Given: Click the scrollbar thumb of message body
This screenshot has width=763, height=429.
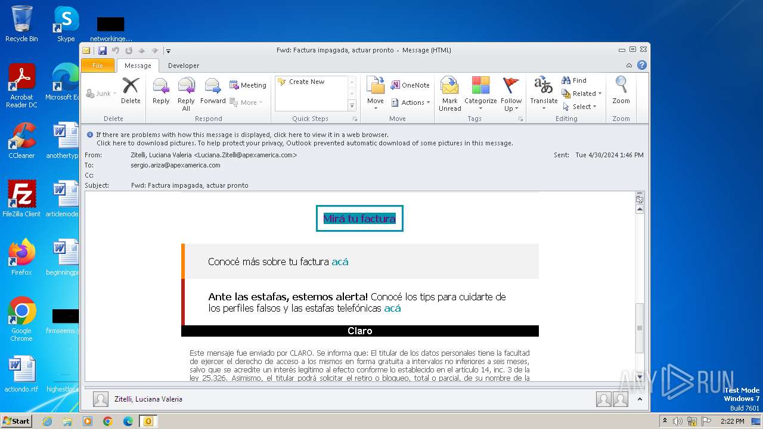Looking at the screenshot, I should coord(640,328).
